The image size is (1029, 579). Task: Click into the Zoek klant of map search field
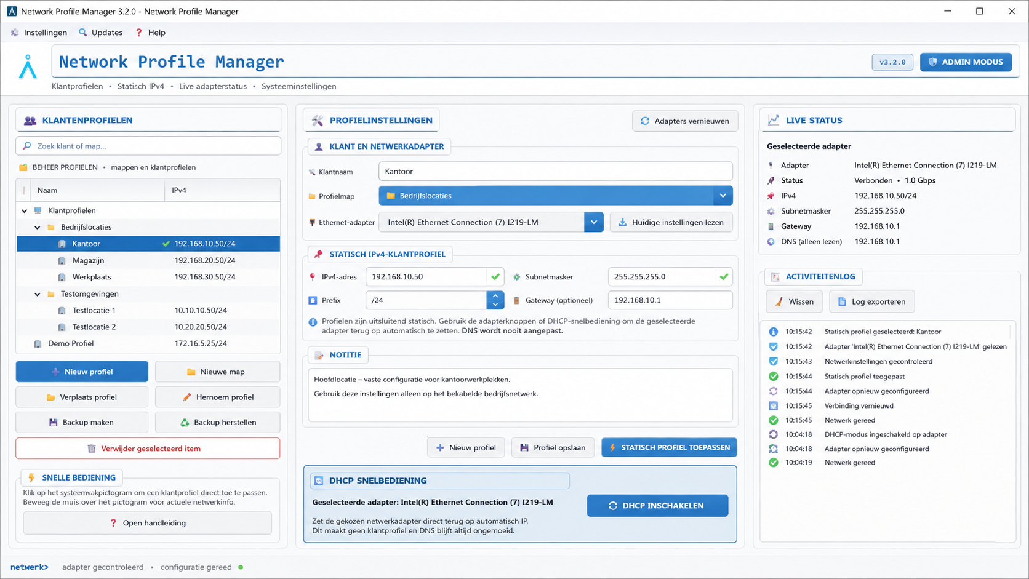[x=148, y=146]
